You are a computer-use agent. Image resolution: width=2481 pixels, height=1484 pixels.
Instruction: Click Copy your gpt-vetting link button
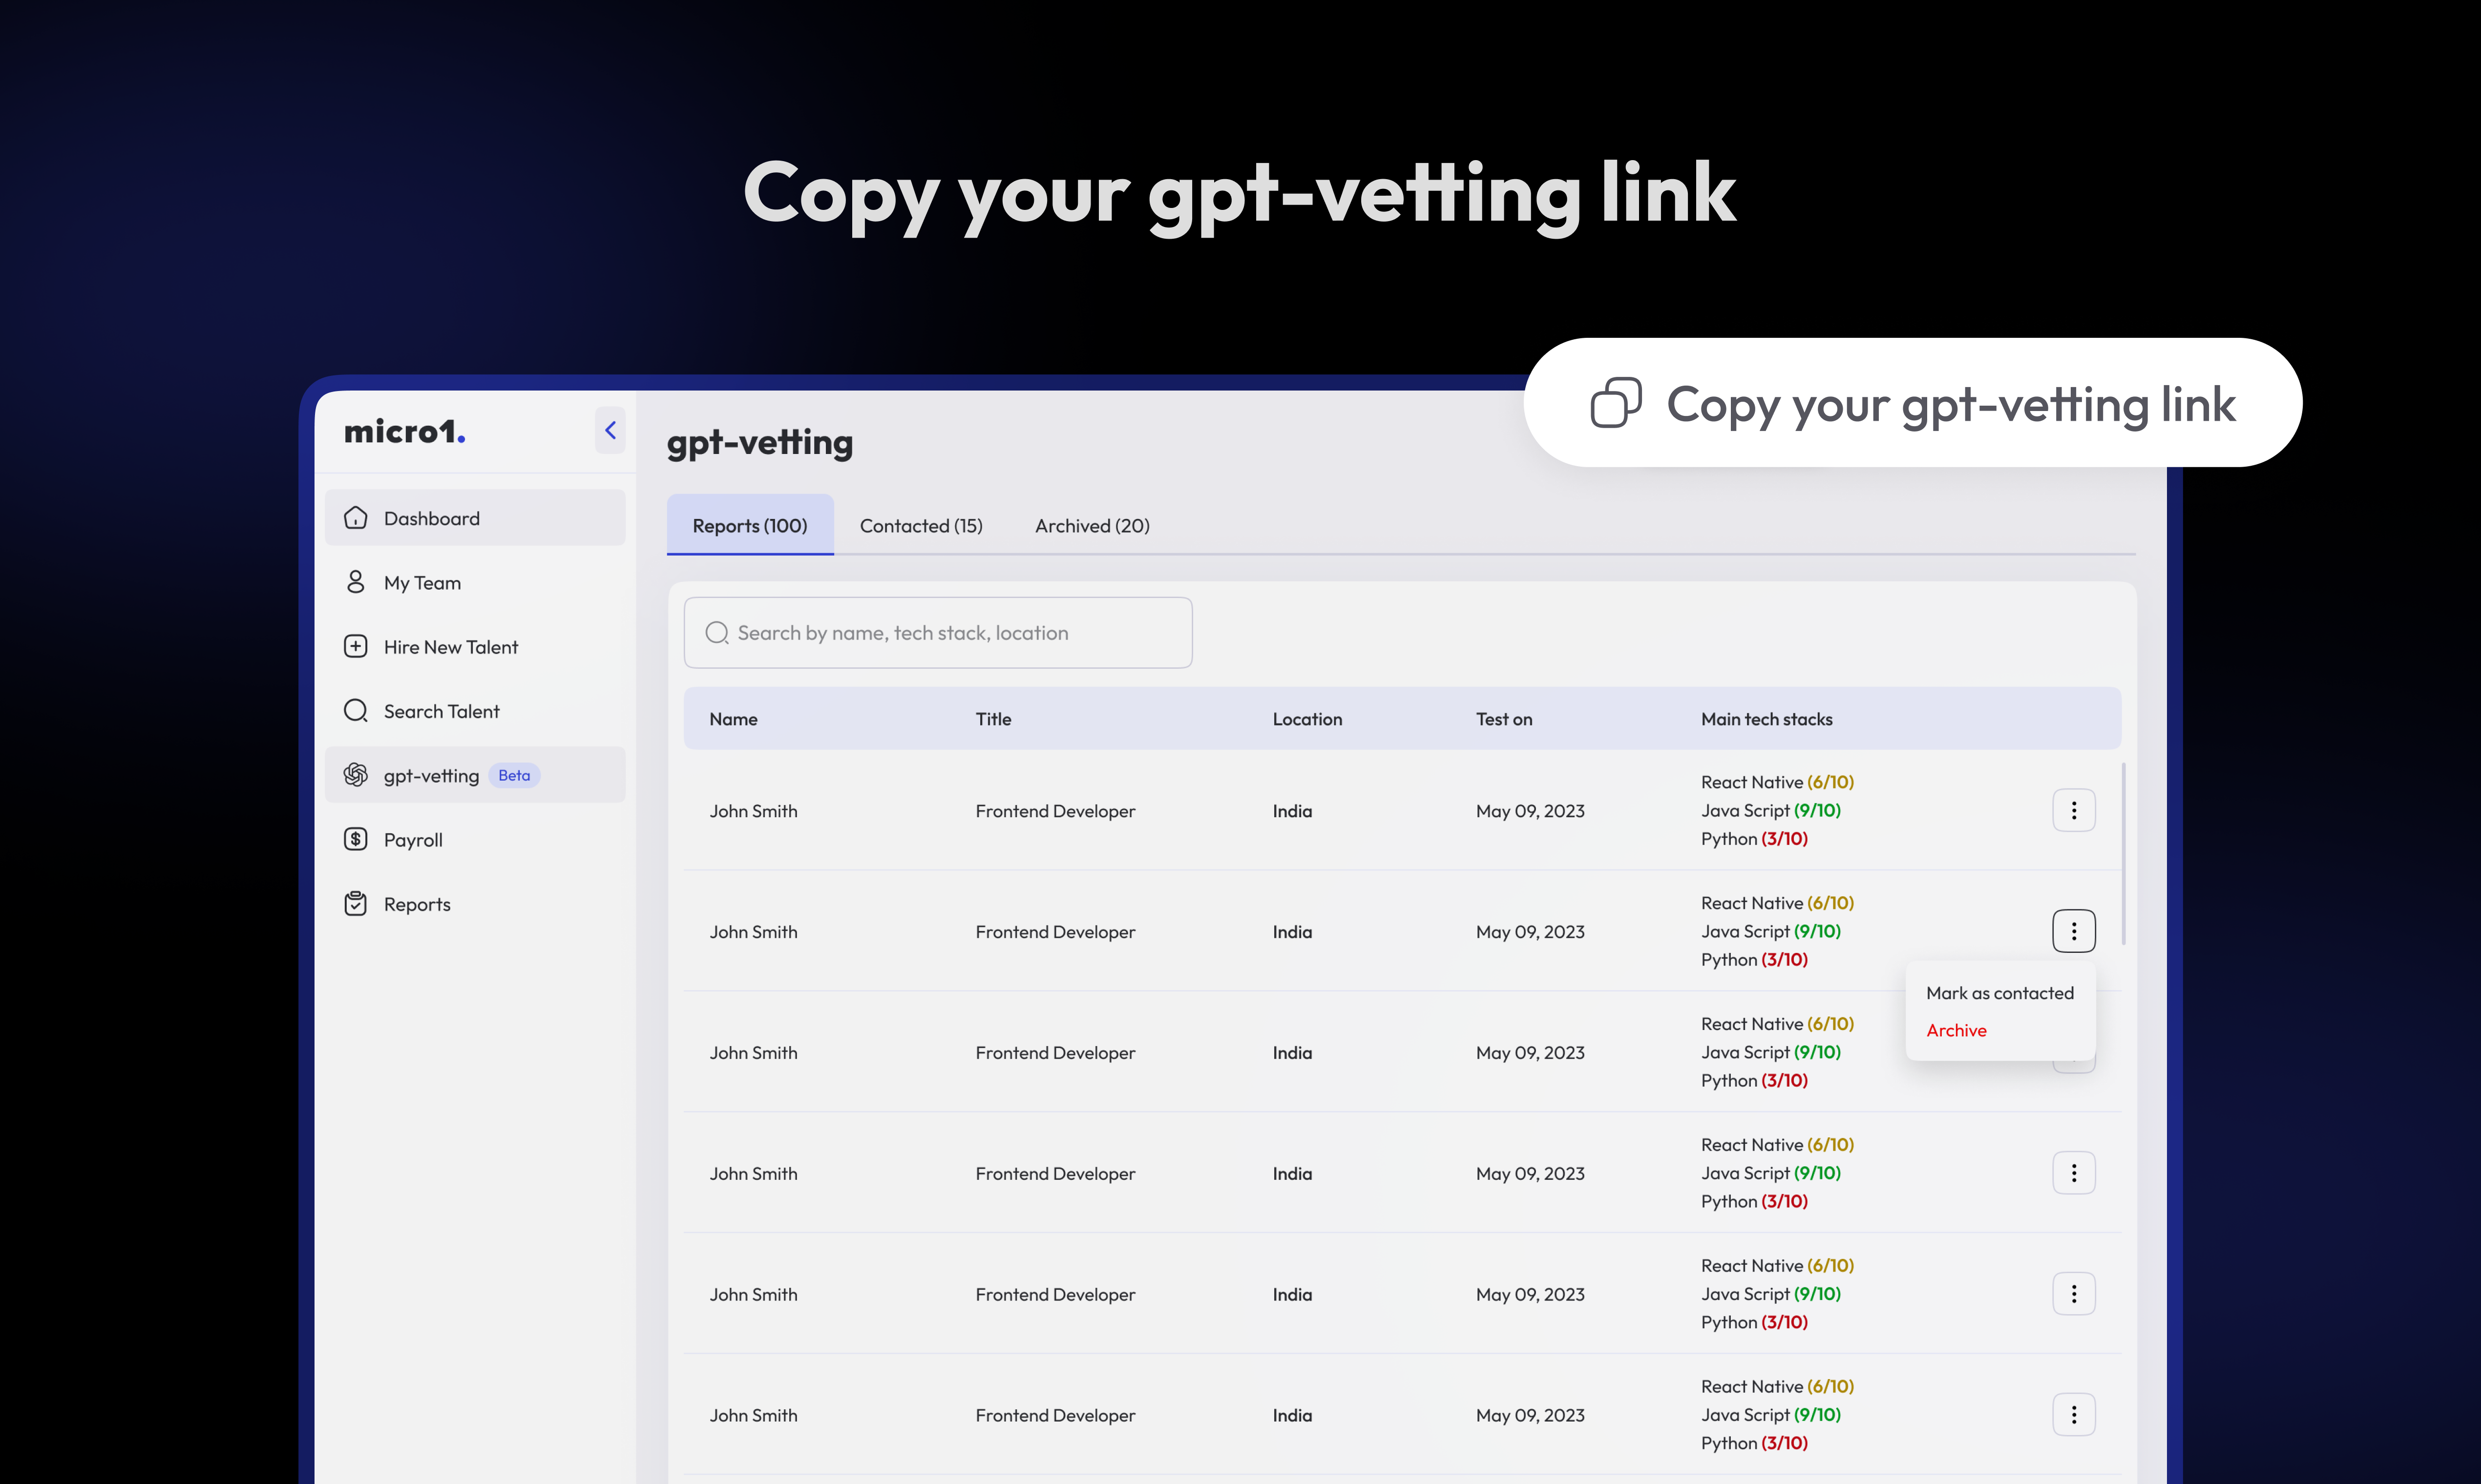coord(1950,404)
